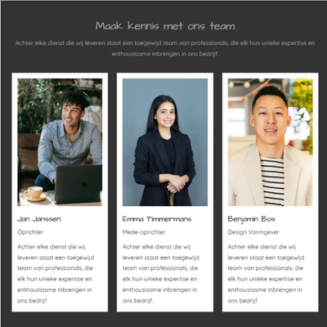This screenshot has width=327, height=327.
Task: Click the dark background below team cards
Action: [x=163, y=320]
